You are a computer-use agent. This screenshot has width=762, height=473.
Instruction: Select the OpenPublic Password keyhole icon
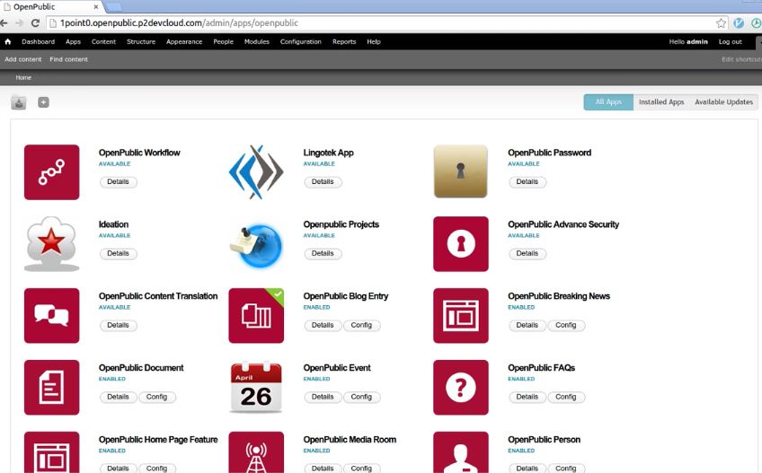coord(461,171)
